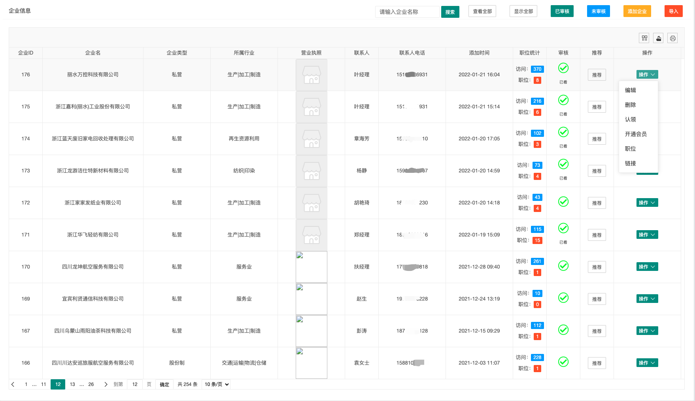Viewport: 695px width, 401px height.
Task: Click license placeholder image for company 175
Action: [x=312, y=107]
